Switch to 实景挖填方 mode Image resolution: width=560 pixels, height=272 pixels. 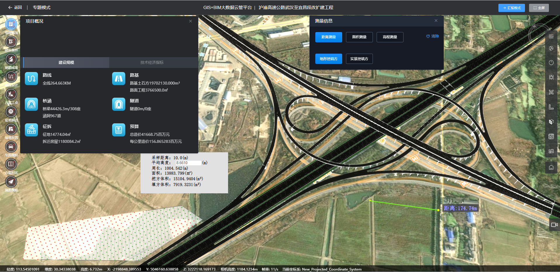tap(359, 59)
